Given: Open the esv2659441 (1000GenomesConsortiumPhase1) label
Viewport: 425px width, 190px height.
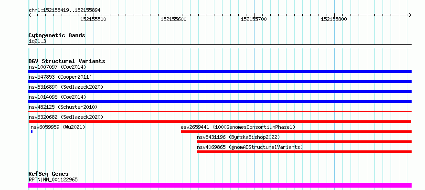Looking at the screenshot, I should (238, 127).
